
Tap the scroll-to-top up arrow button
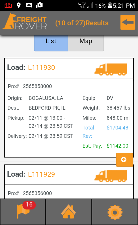click(x=124, y=160)
